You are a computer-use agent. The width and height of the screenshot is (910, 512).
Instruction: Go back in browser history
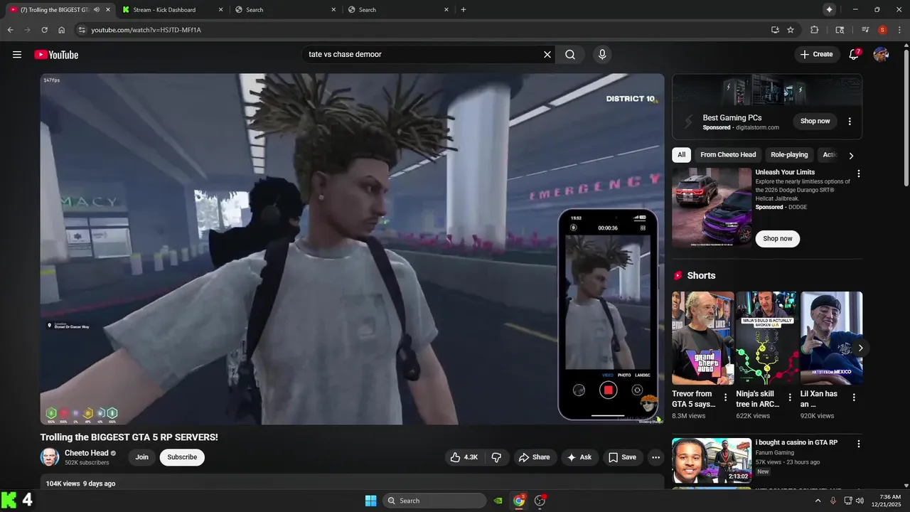(10, 30)
